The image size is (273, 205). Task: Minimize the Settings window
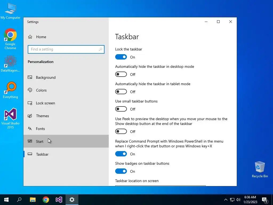pyautogui.click(x=206, y=22)
